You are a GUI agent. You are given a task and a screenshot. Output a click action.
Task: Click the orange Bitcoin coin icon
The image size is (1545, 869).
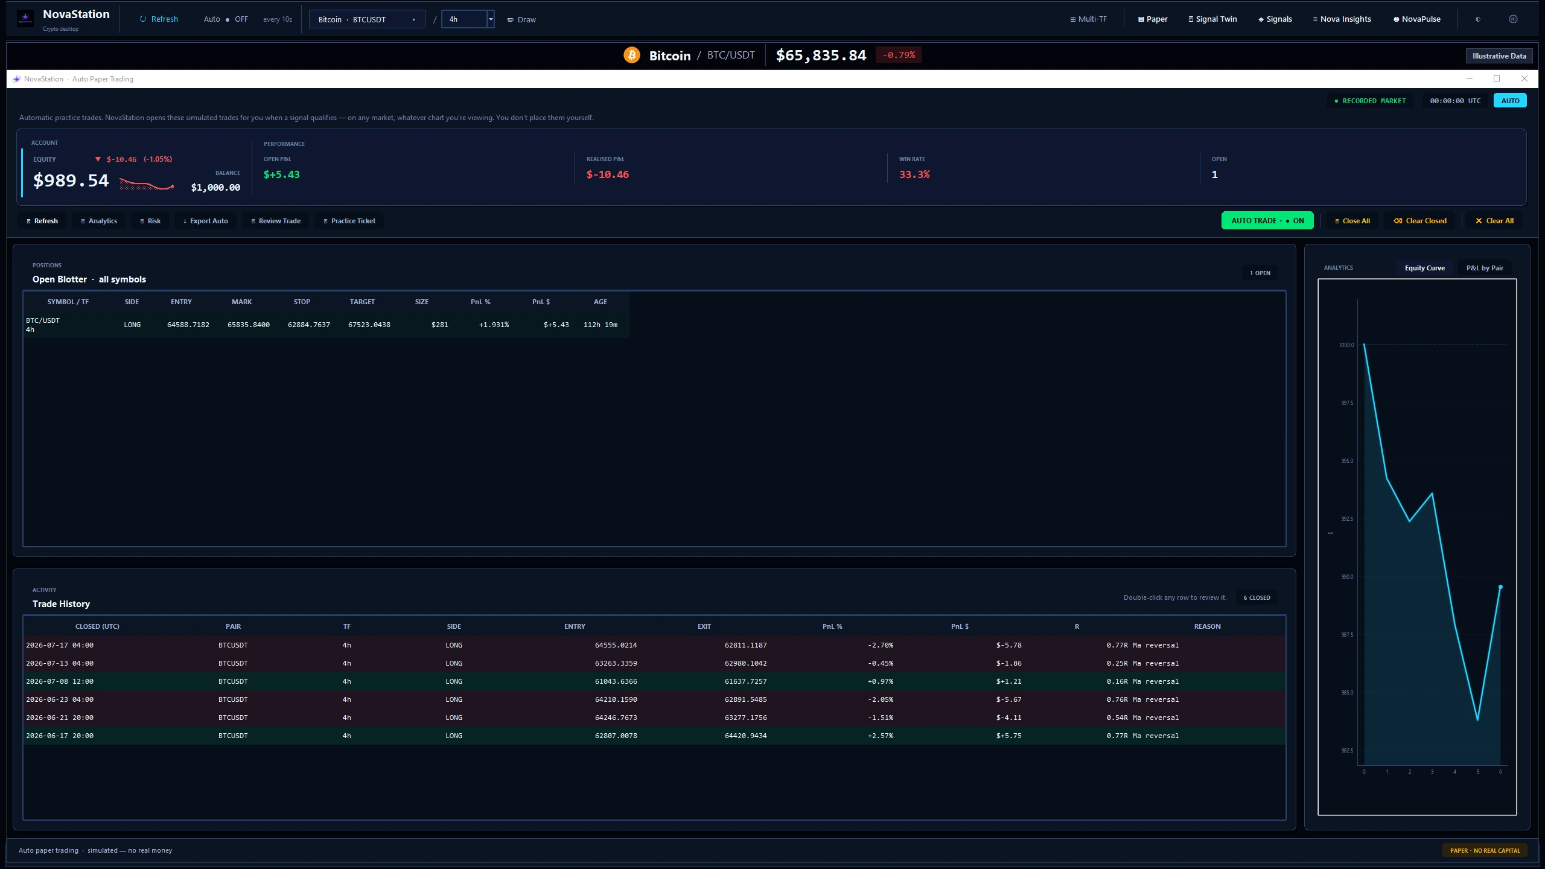pyautogui.click(x=632, y=55)
